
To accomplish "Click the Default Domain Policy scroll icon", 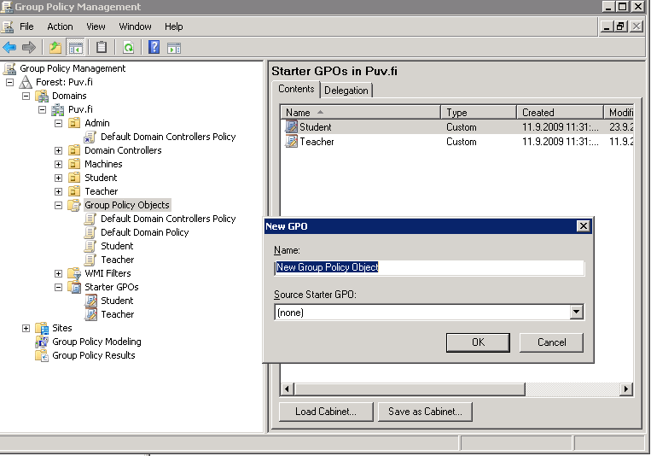I will 90,232.
